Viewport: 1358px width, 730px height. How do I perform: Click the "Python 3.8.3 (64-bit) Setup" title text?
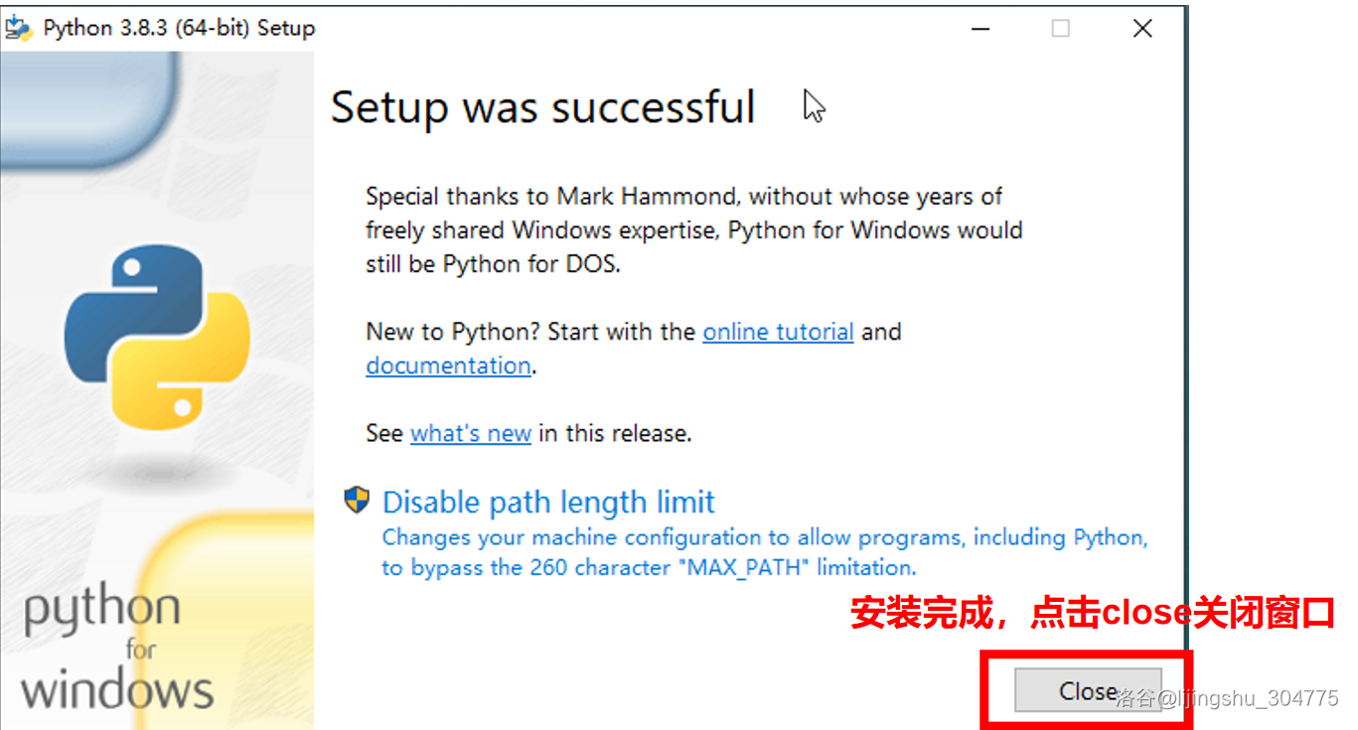179,29
